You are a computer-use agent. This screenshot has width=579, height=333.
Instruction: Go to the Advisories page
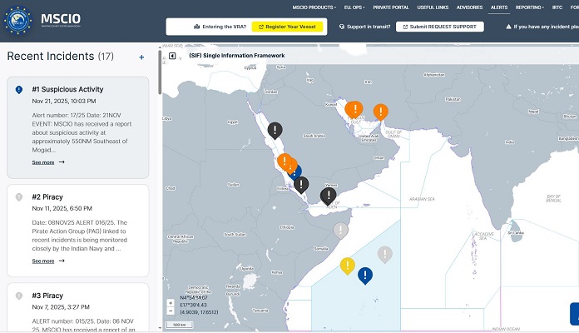(469, 7)
